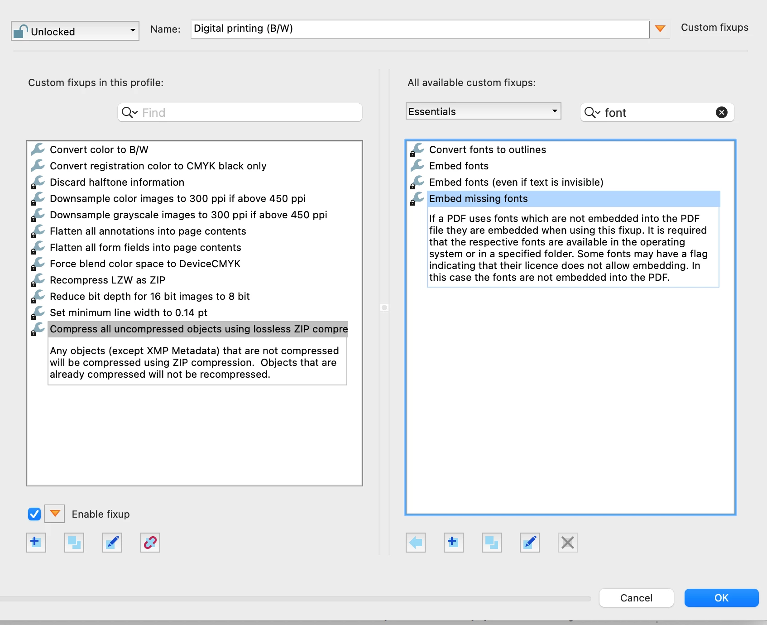Click the Cancel button
This screenshot has width=767, height=625.
(637, 598)
